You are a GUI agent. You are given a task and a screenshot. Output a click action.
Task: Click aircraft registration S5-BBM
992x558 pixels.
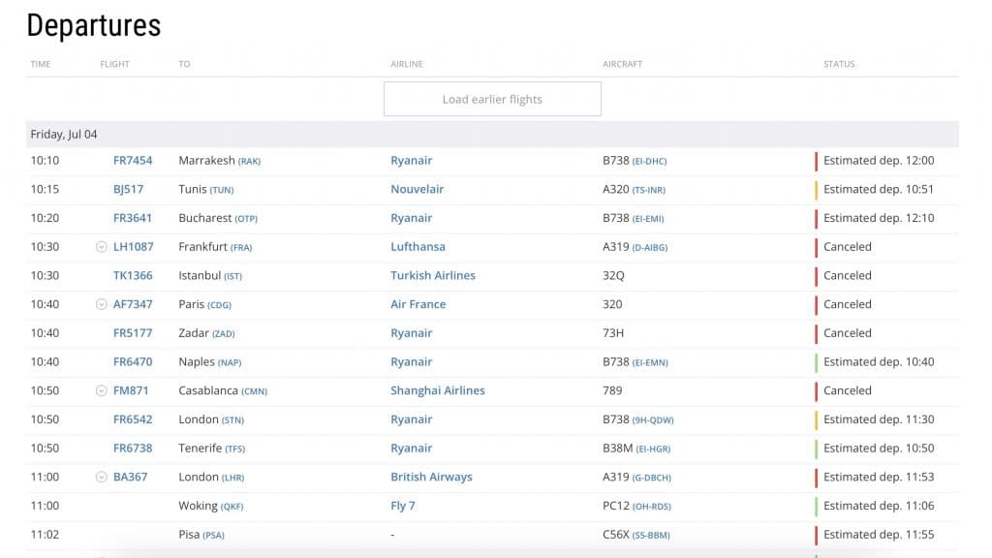click(x=651, y=535)
